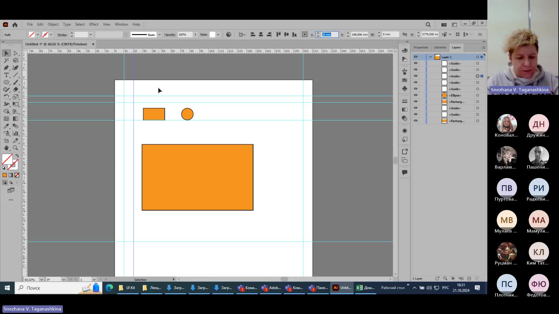Image resolution: width=559 pixels, height=314 pixels.
Task: Select the Column Graph tool
Action: tap(16, 133)
